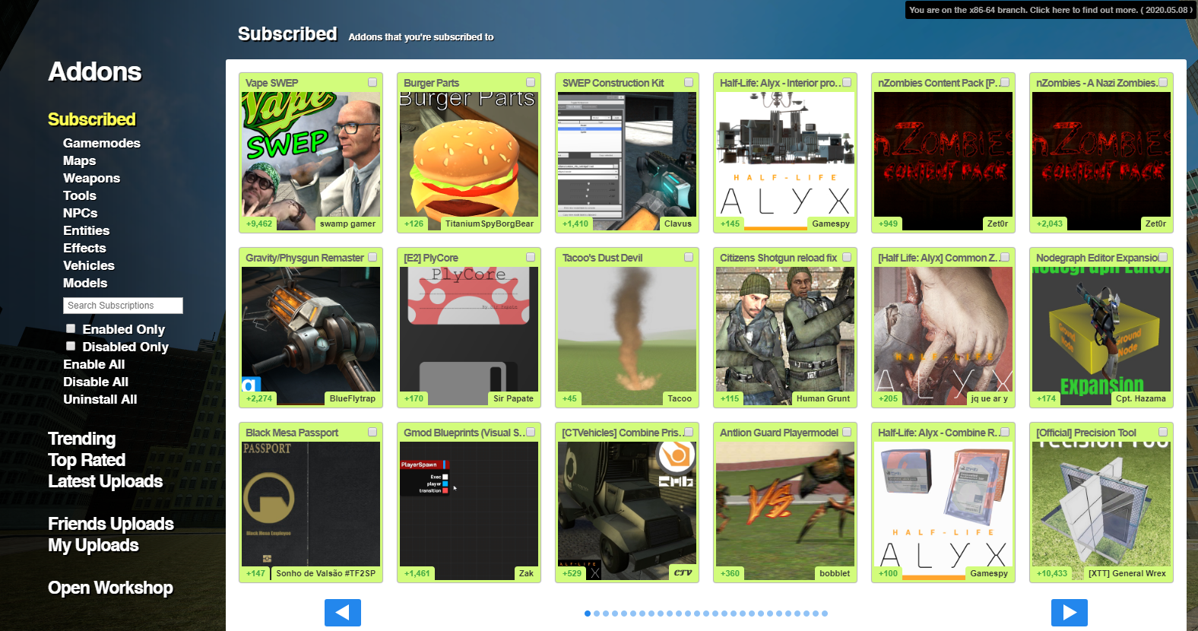This screenshot has width=1198, height=631.
Task: Tick the Black Mesa Passport checkbox
Action: [372, 432]
